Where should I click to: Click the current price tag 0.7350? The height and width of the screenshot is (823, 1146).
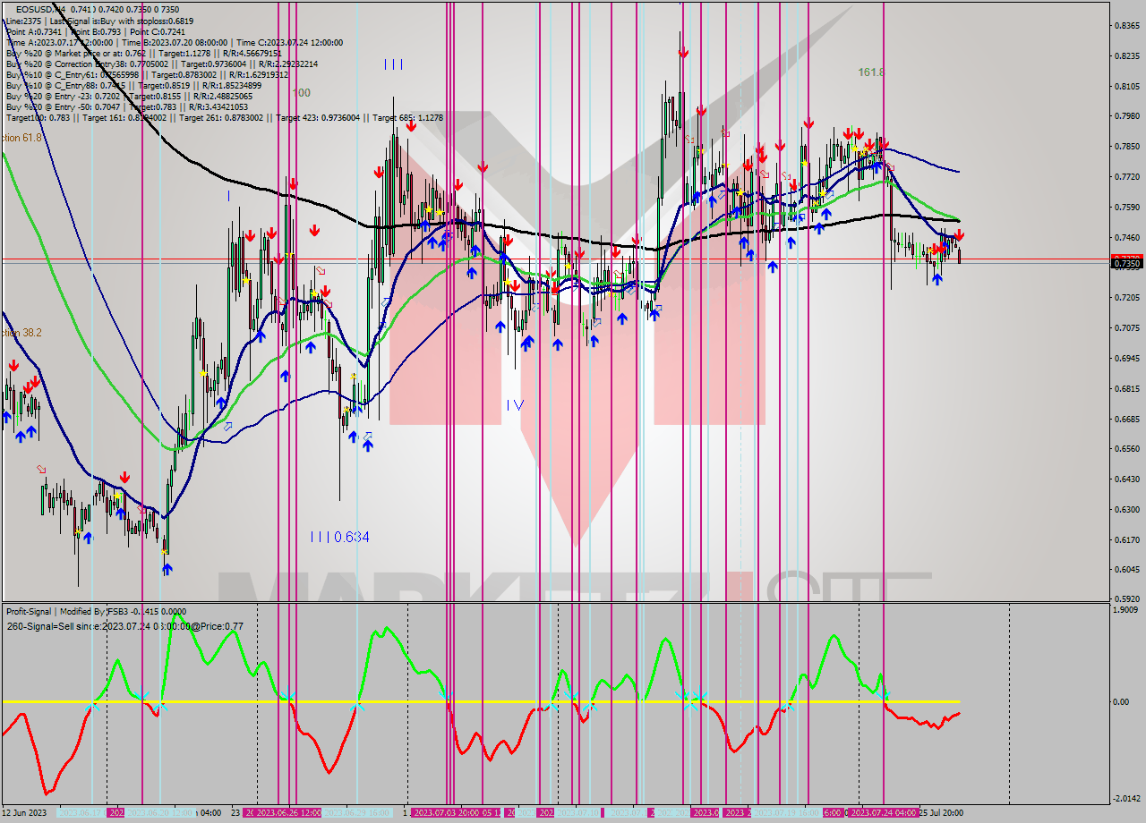pyautogui.click(x=1126, y=263)
